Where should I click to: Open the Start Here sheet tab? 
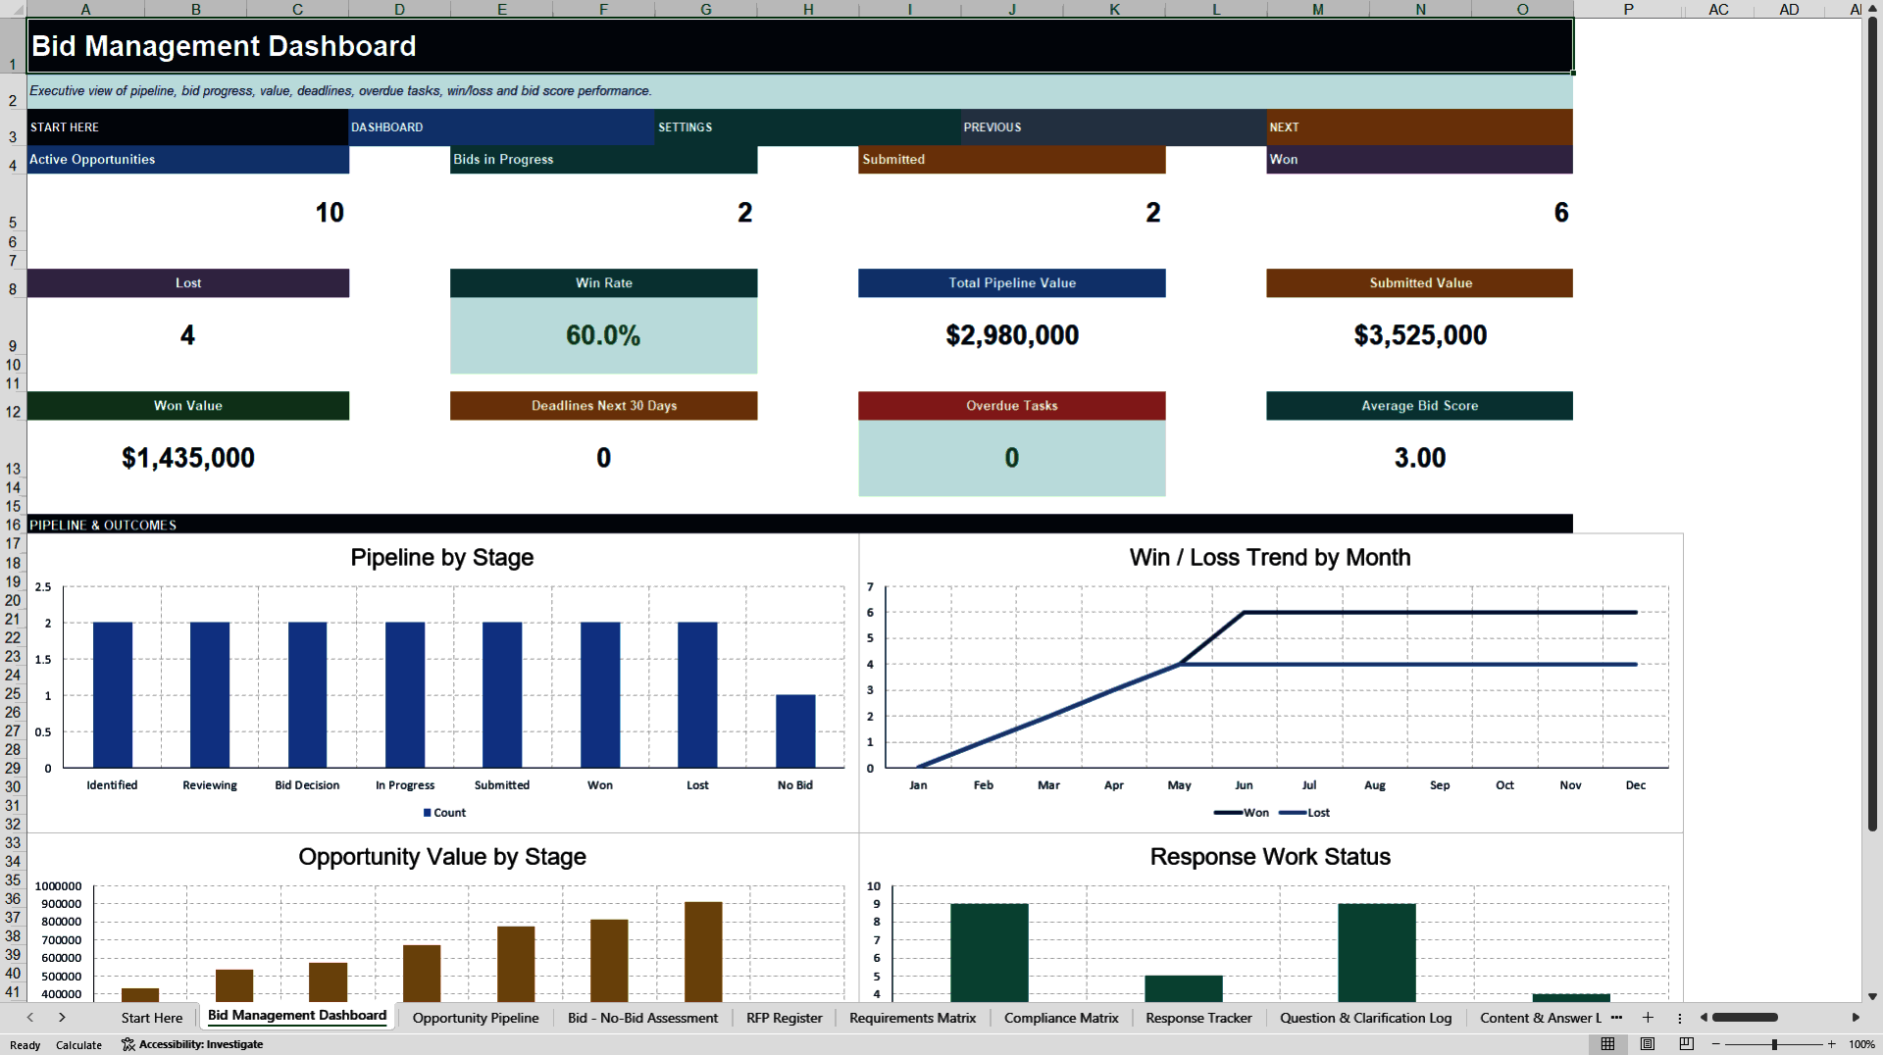[x=152, y=1018]
